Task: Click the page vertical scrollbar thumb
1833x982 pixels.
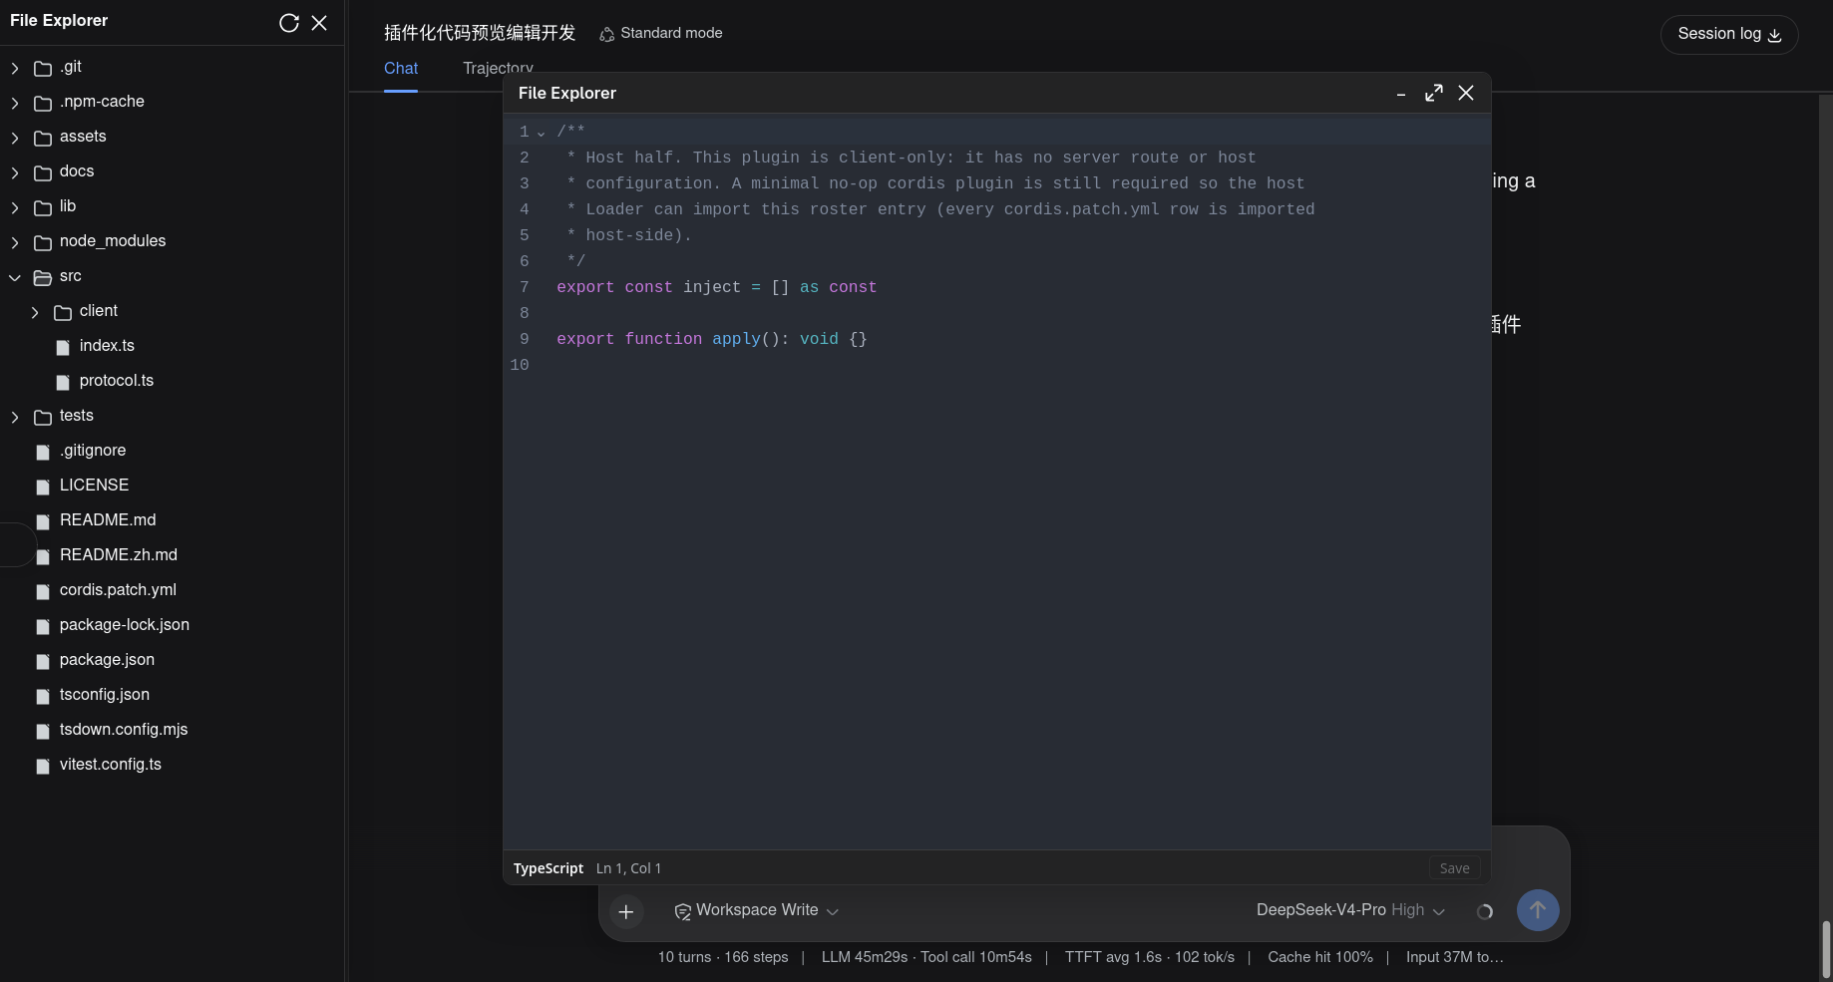Action: coord(1826,949)
